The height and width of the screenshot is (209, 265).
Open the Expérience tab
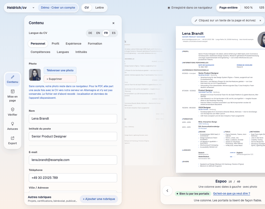73,44
